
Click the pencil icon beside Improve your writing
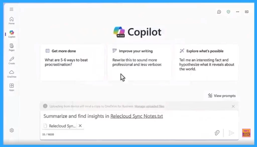[x=114, y=51]
